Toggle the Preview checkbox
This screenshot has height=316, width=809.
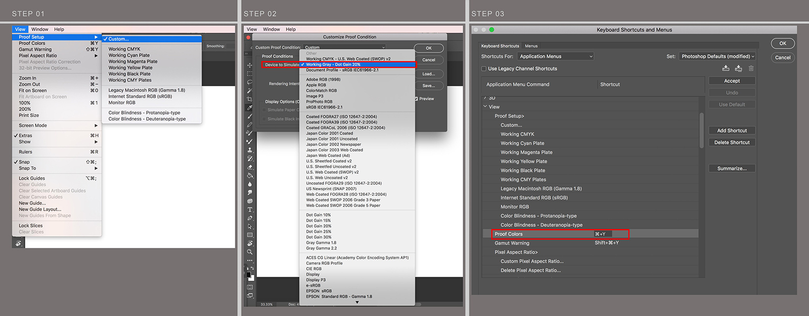(x=416, y=99)
